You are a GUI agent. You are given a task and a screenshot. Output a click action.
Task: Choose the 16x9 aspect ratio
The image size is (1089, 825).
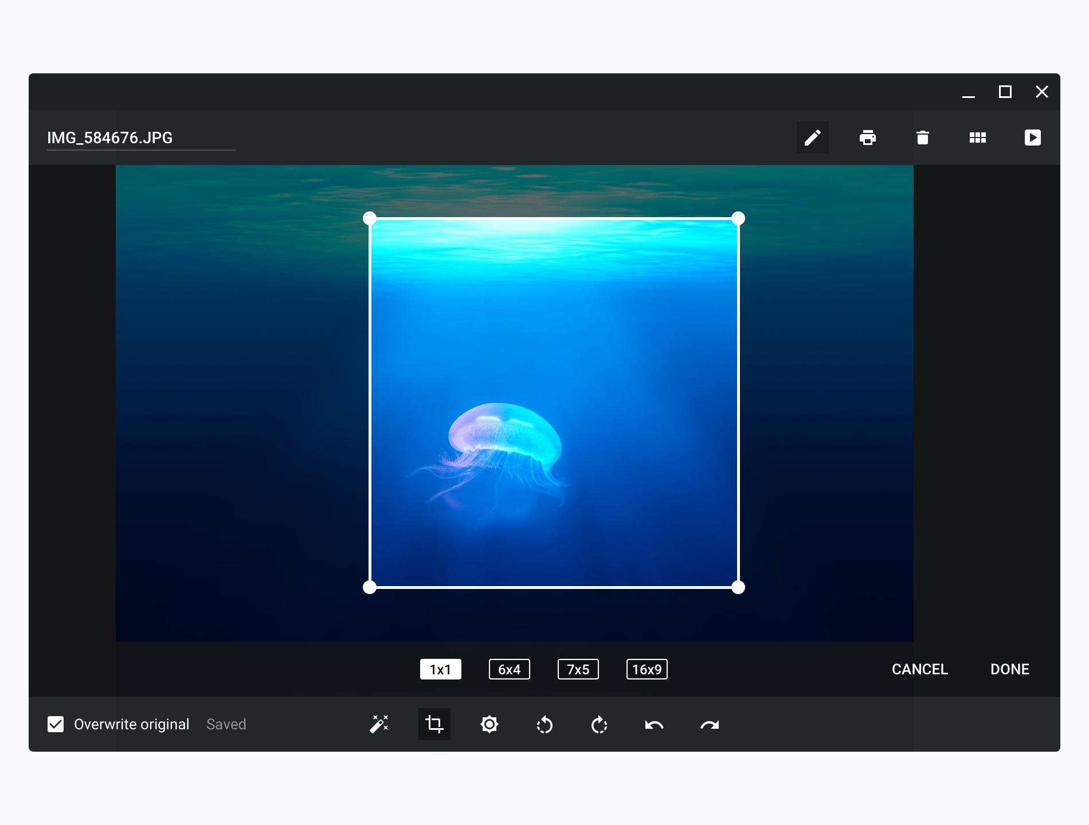click(x=647, y=669)
